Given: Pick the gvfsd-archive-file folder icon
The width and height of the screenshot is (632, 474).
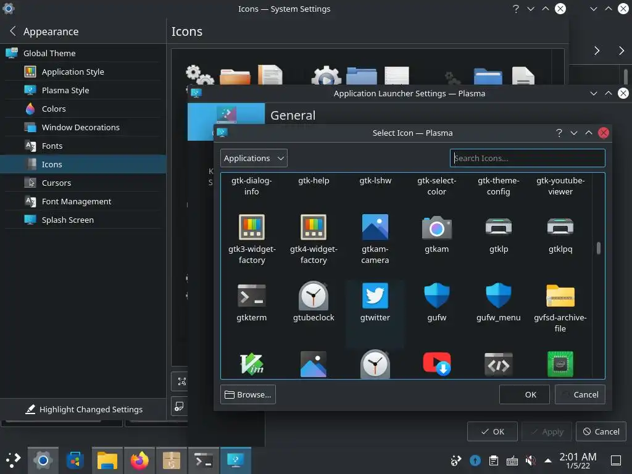Looking at the screenshot, I should 560,308.
